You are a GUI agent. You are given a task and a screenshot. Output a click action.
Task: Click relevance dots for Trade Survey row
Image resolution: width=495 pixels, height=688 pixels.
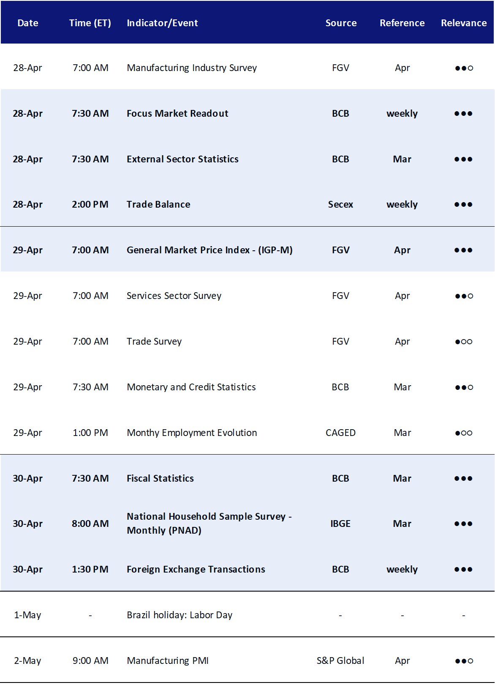coord(464,342)
